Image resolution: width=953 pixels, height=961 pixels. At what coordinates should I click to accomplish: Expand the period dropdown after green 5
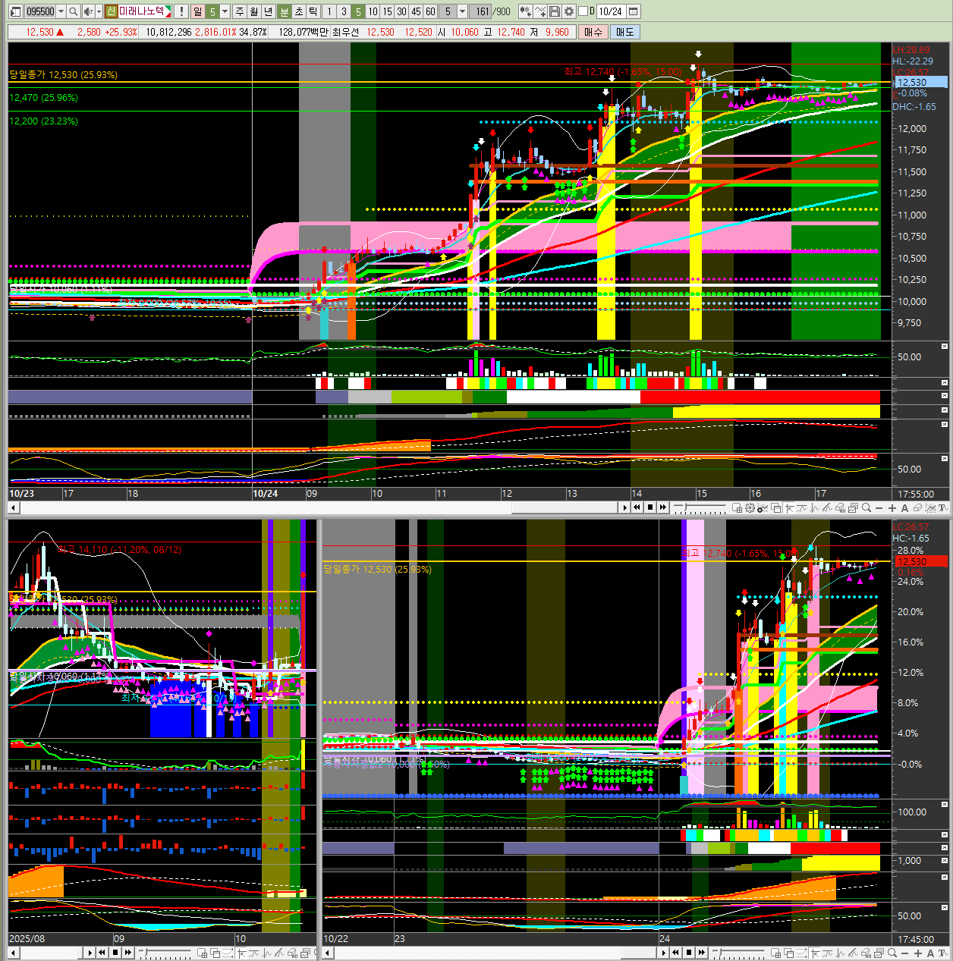tap(225, 11)
